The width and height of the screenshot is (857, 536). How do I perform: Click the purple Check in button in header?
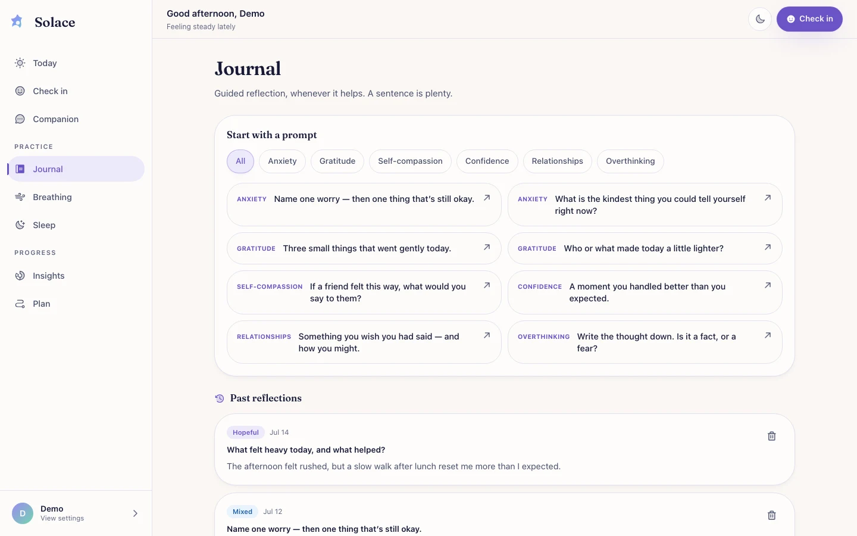[x=809, y=19]
